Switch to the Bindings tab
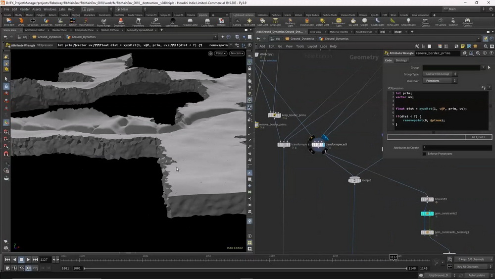495x279 pixels. click(401, 60)
